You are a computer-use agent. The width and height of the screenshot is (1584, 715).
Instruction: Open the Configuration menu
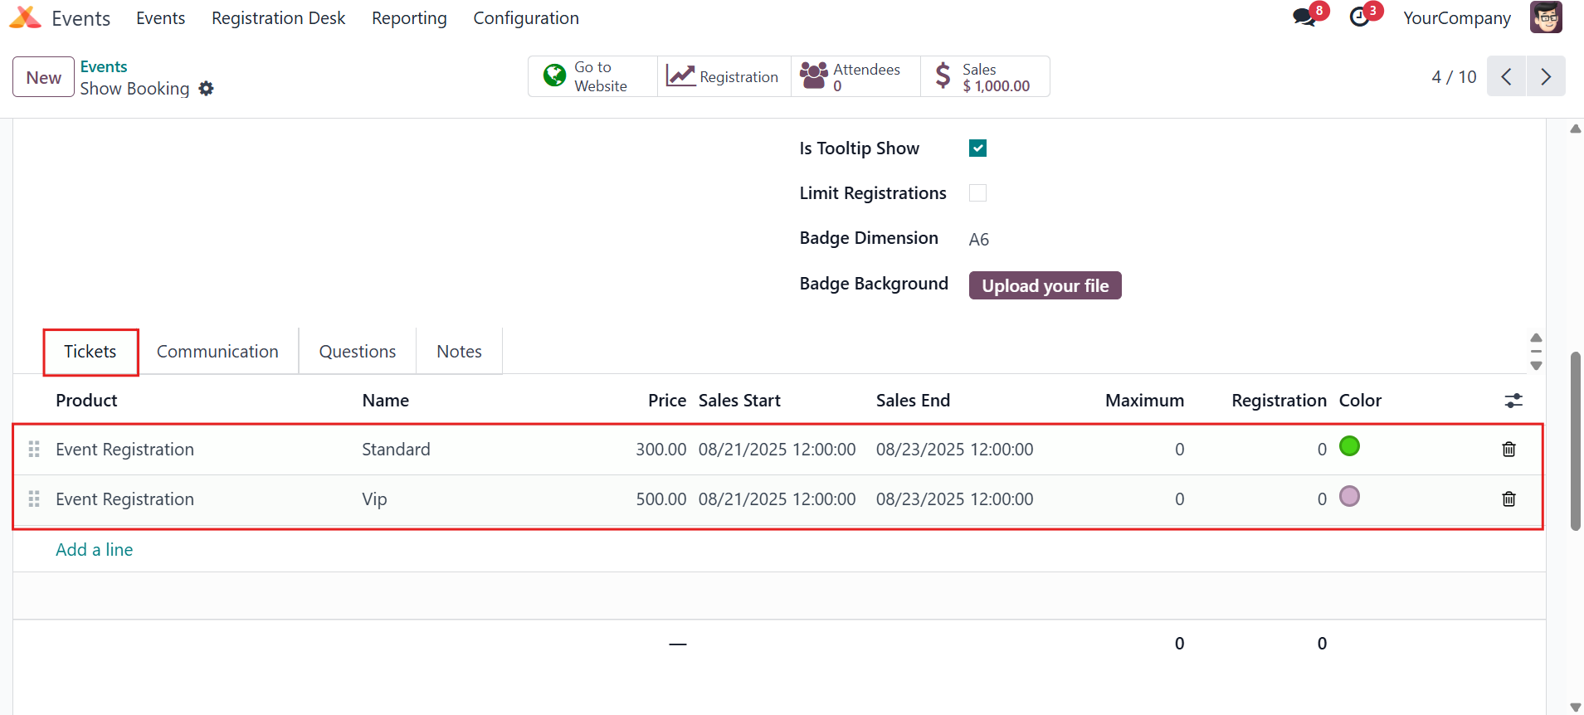(x=526, y=18)
